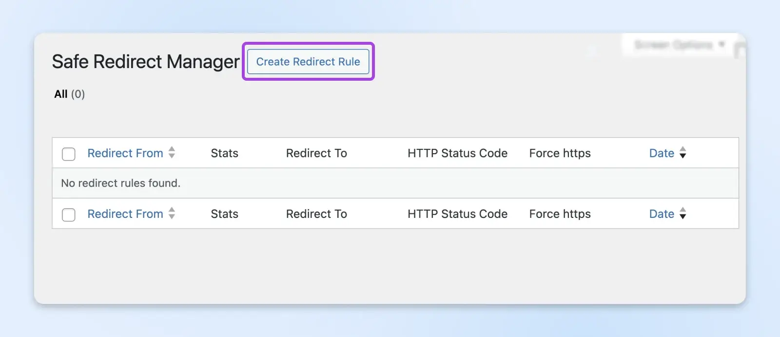Click the "No redirect rules found" row
The image size is (780, 337).
(121, 183)
